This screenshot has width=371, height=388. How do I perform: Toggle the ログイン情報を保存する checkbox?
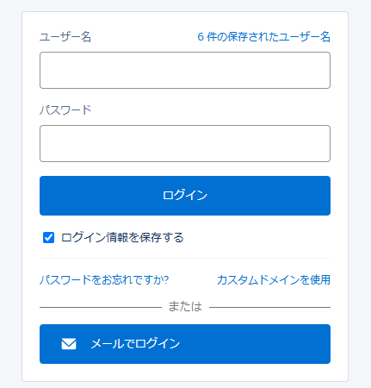click(x=48, y=238)
